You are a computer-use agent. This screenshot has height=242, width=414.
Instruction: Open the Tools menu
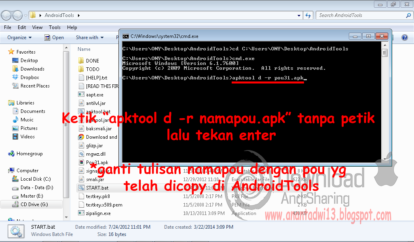pos(55,27)
